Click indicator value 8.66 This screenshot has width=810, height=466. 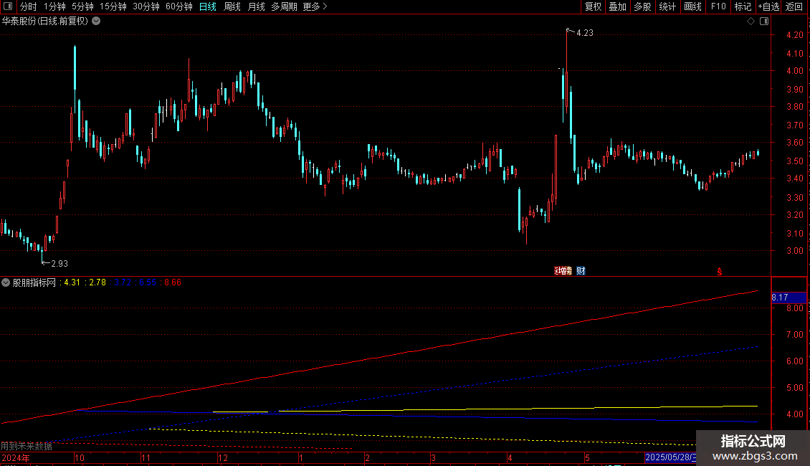173,282
